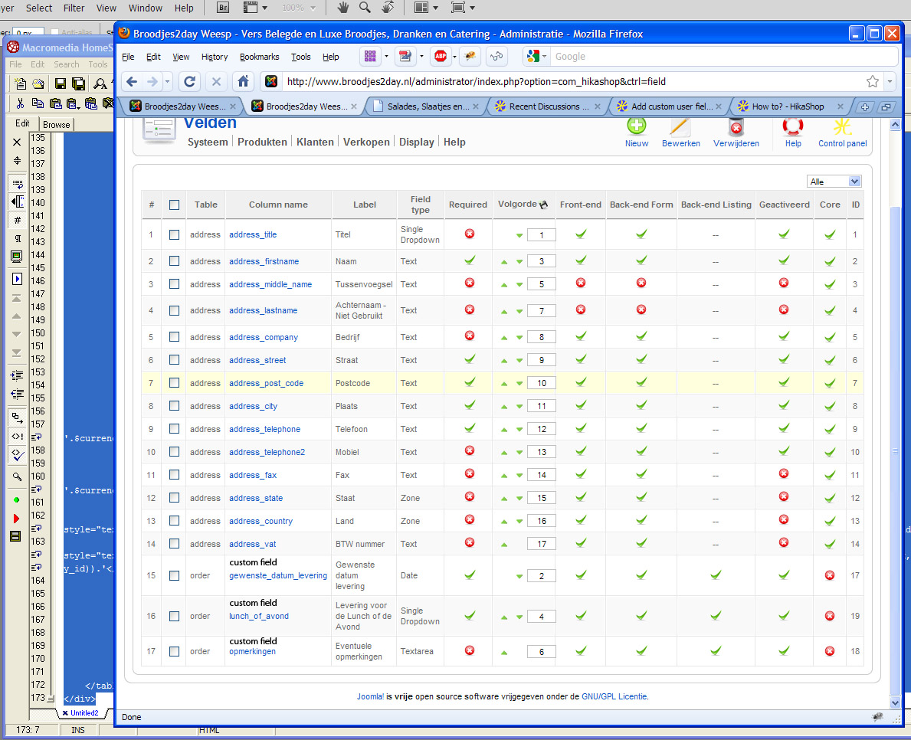Viewport: 911px width, 740px height.
Task: Open the Bookmarks menu in Firefox
Action: tap(259, 57)
